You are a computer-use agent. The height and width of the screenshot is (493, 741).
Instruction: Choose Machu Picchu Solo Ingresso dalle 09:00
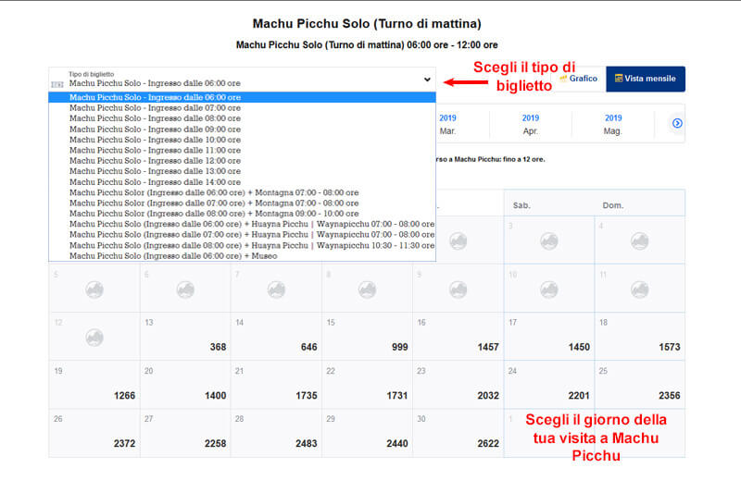[x=242, y=129]
